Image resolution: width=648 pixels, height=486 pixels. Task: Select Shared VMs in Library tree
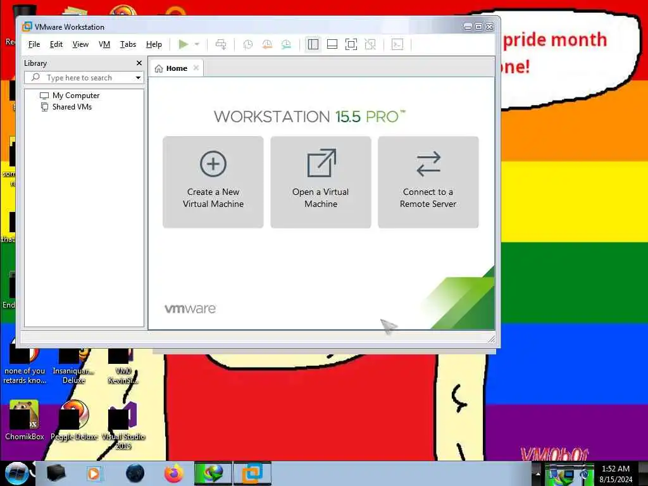click(66, 107)
